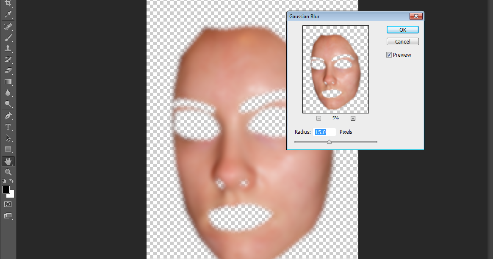Select the Hand tool
This screenshot has height=259, width=493.
[8, 161]
